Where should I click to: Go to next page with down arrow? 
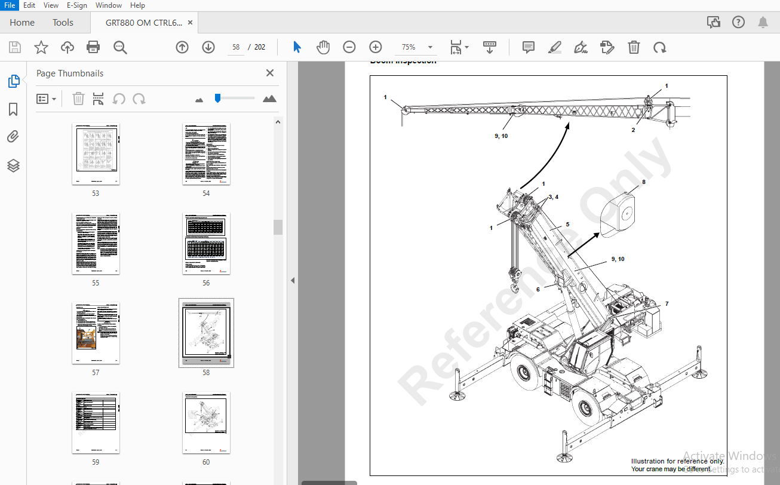coord(208,47)
